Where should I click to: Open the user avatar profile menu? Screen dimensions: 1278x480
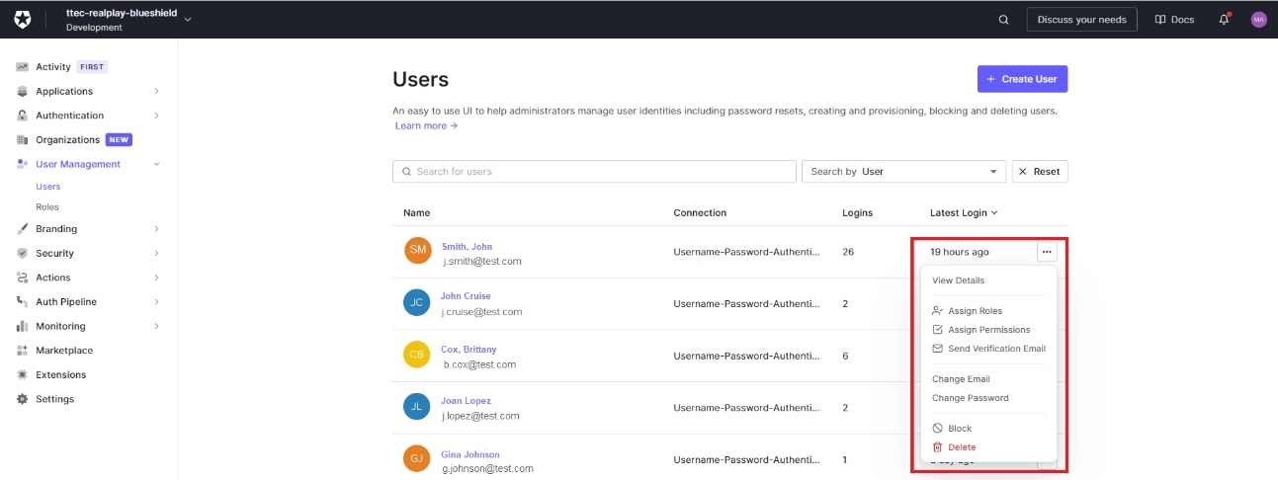pyautogui.click(x=1258, y=20)
